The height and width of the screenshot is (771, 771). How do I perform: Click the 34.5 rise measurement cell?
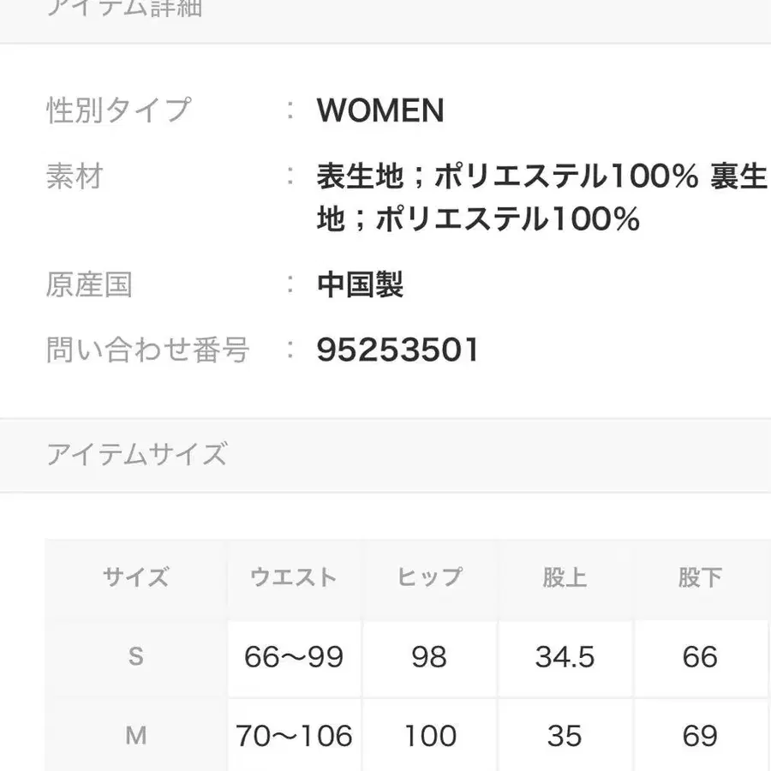[x=565, y=657]
